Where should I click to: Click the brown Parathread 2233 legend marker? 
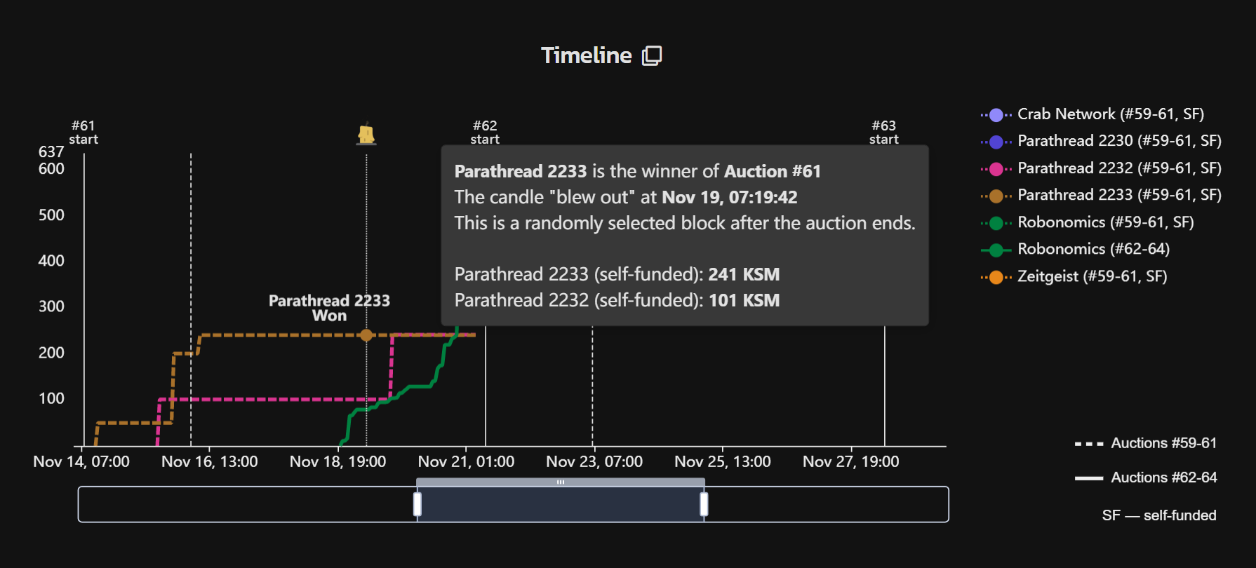pos(996,196)
